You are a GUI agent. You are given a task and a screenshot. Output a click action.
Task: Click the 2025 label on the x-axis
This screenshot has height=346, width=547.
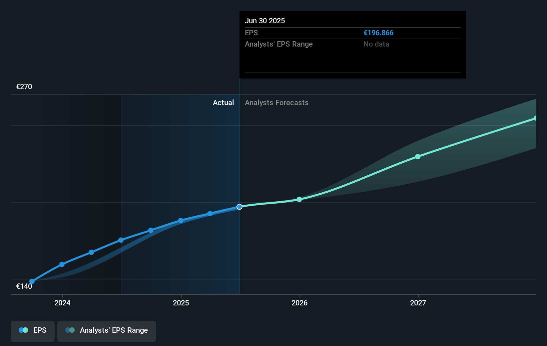(181, 303)
